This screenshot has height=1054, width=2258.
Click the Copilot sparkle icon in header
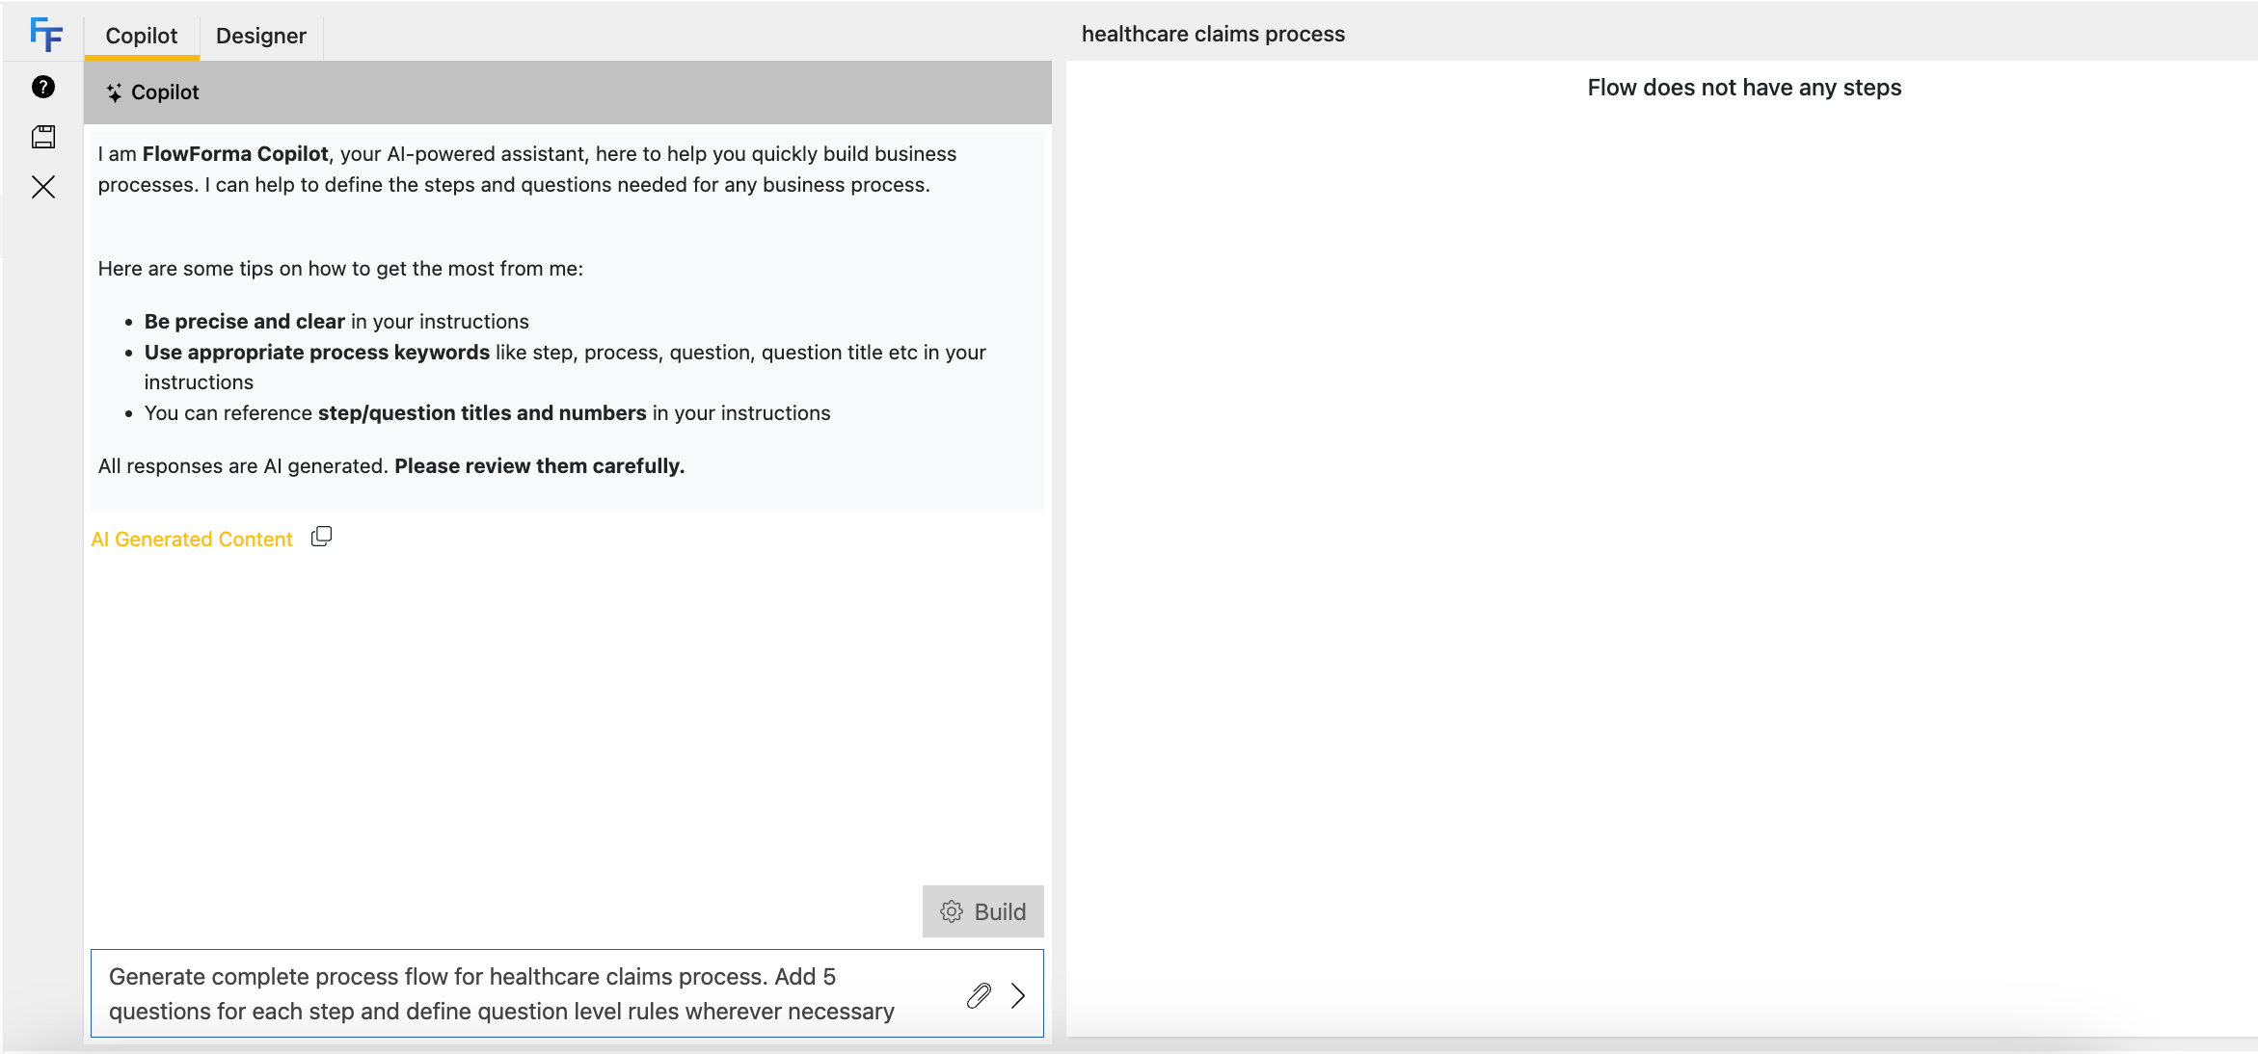(x=115, y=92)
